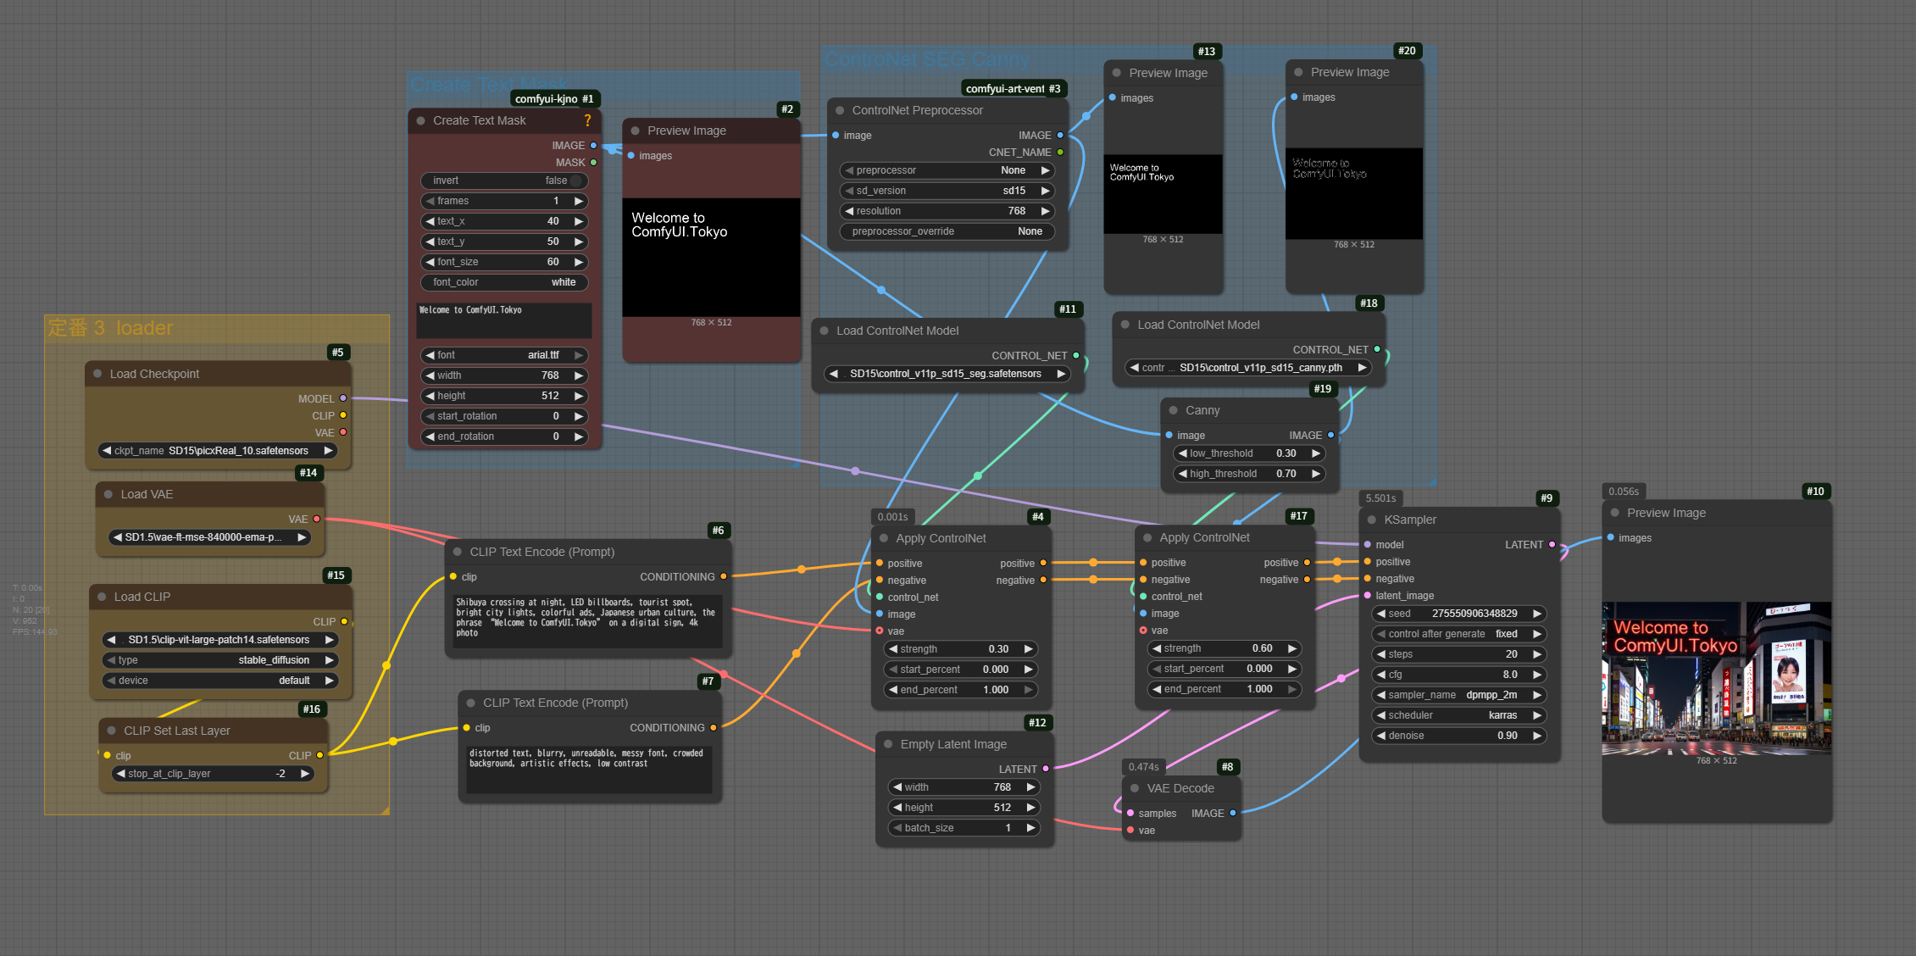Increase steps value with right arrow

tap(1536, 654)
